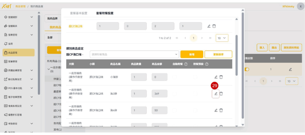Edit the 超CP海口味 category row at top
Image resolution: width=305 pixels, height=135 pixels.
tap(209, 26)
